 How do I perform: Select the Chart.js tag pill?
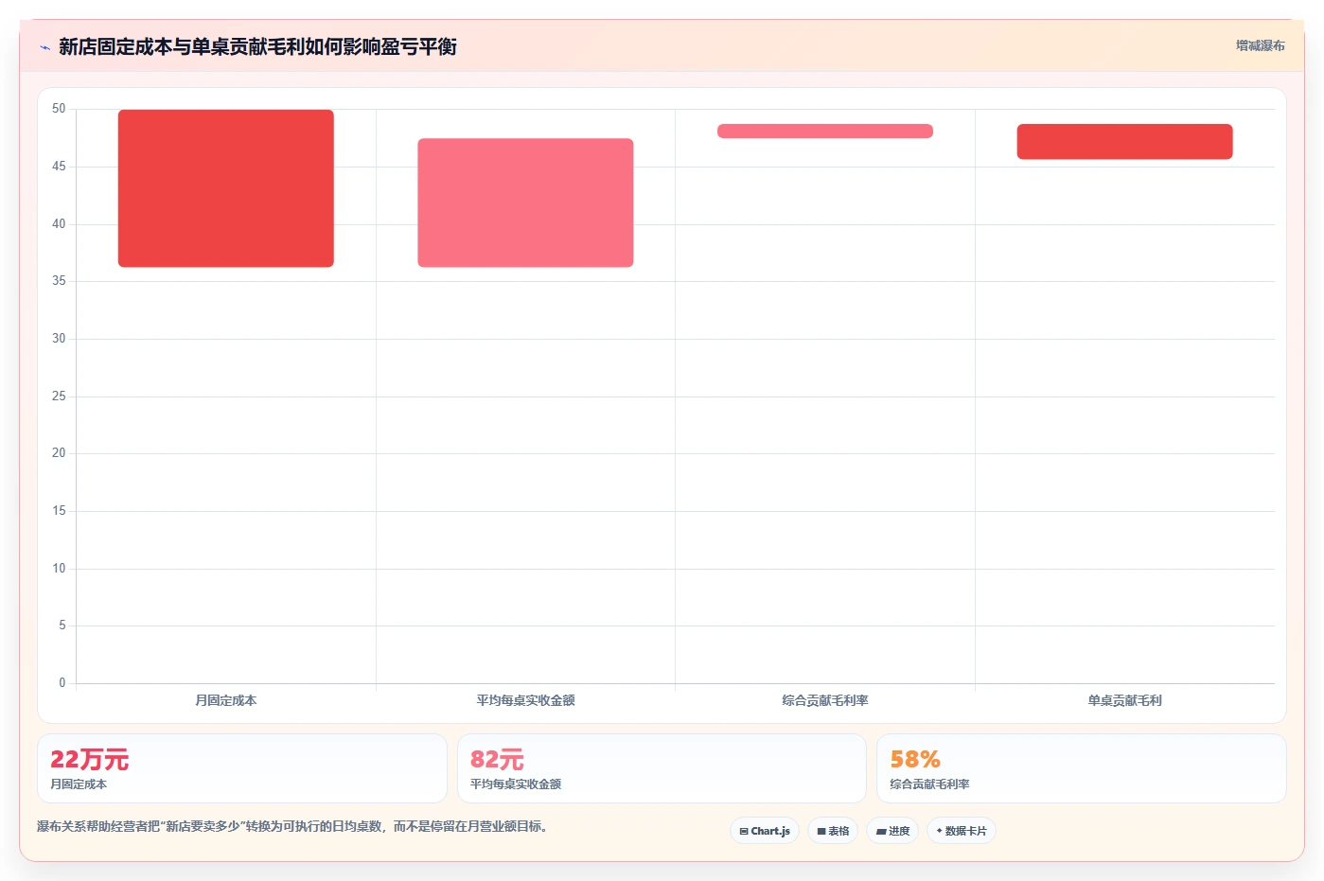[x=765, y=831]
